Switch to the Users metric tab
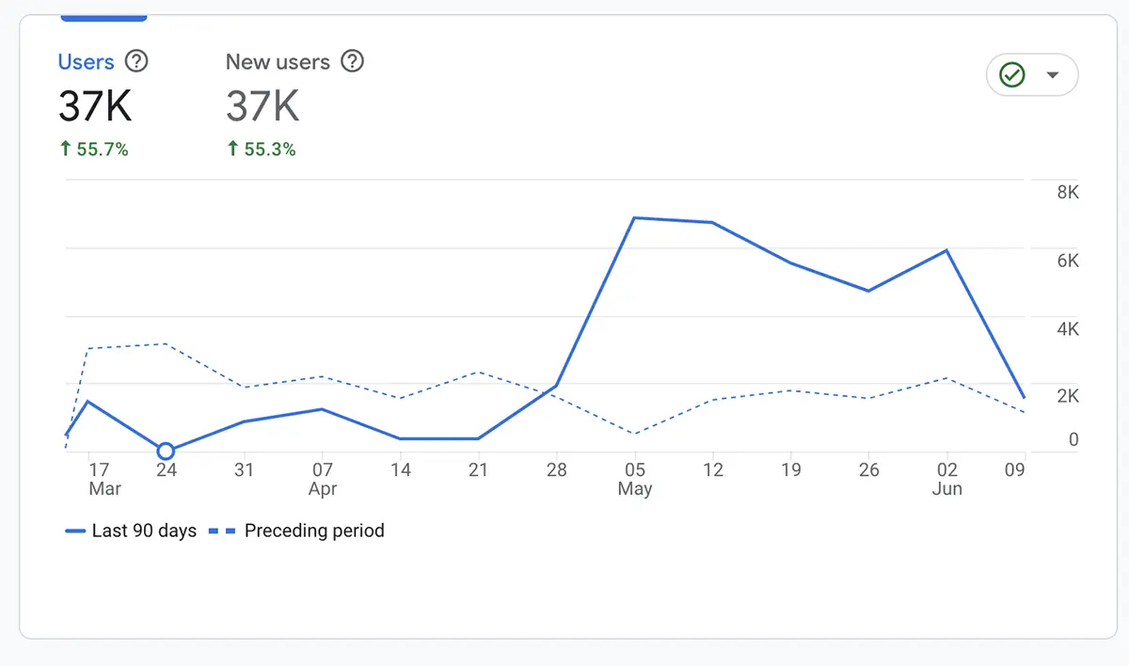Screen dimensions: 1129x666 point(84,61)
